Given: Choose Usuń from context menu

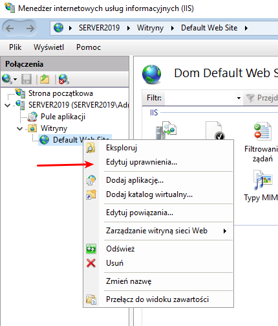Looking at the screenshot, I should 114,263.
